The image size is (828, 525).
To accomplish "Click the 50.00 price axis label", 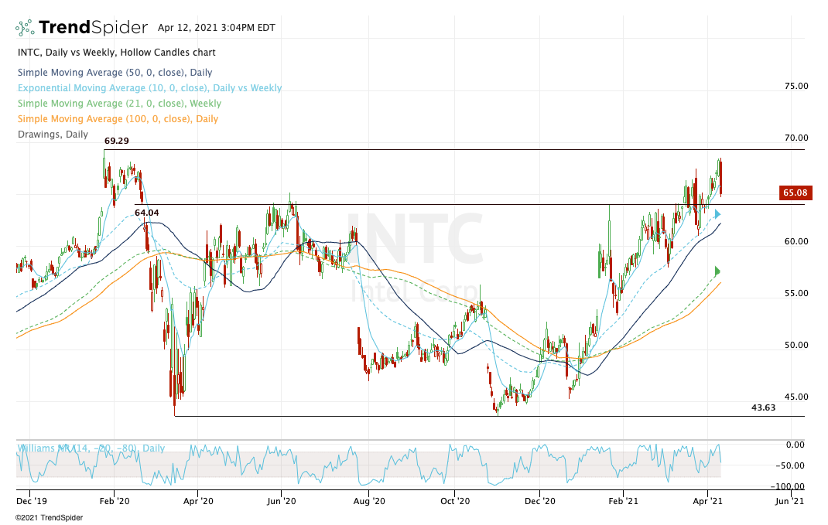I will pyautogui.click(x=796, y=345).
